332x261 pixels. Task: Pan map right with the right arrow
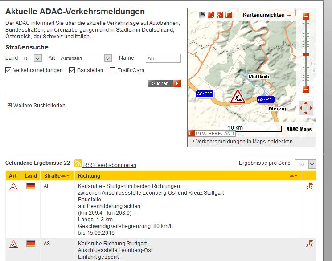[x=311, y=108]
